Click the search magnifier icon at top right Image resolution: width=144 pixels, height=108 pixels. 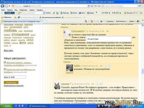(x=140, y=6)
